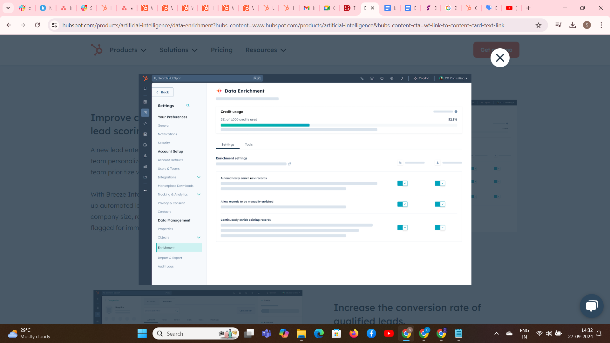610x343 pixels.
Task: Open Audit Logs settings
Action: [x=166, y=266]
